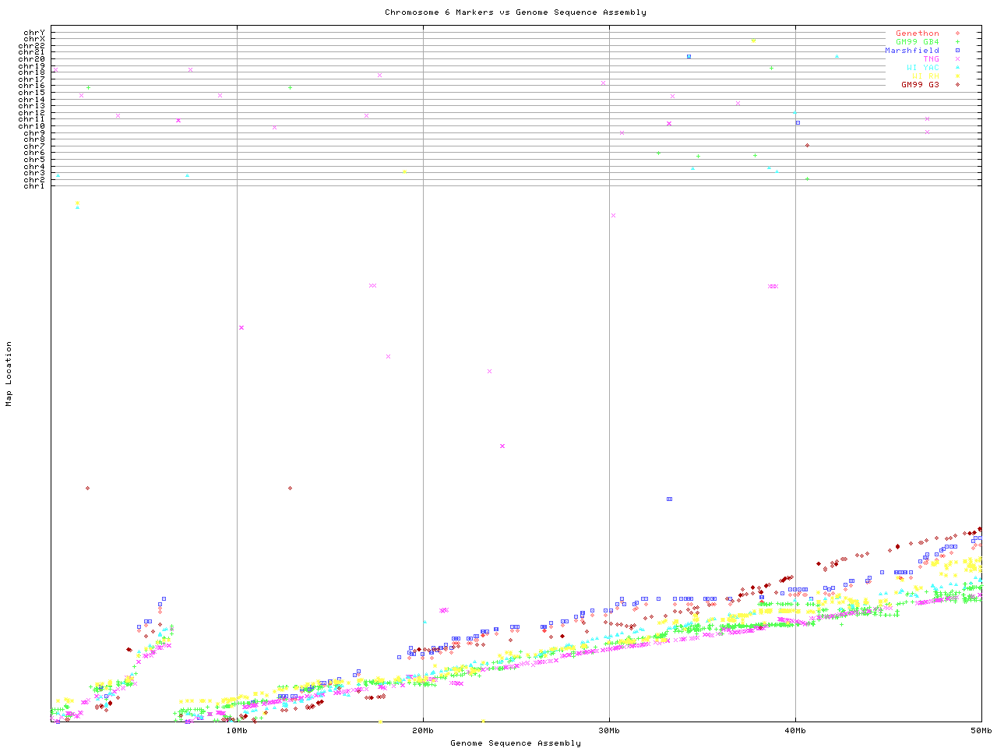Click the vertical Map Location axis title
The height and width of the screenshot is (748, 997).
click(x=9, y=374)
